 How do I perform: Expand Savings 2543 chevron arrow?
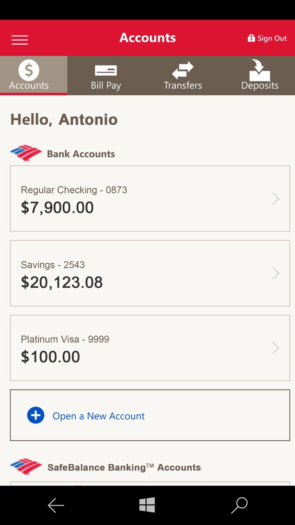pyautogui.click(x=276, y=274)
